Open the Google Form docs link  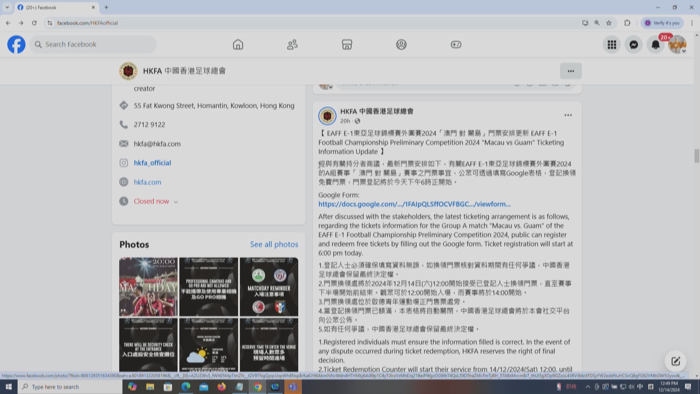click(414, 204)
